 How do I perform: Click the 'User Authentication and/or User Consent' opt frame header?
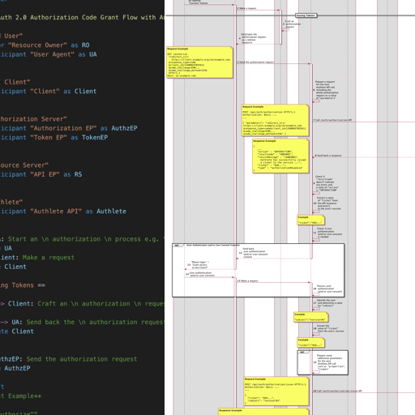212,245
